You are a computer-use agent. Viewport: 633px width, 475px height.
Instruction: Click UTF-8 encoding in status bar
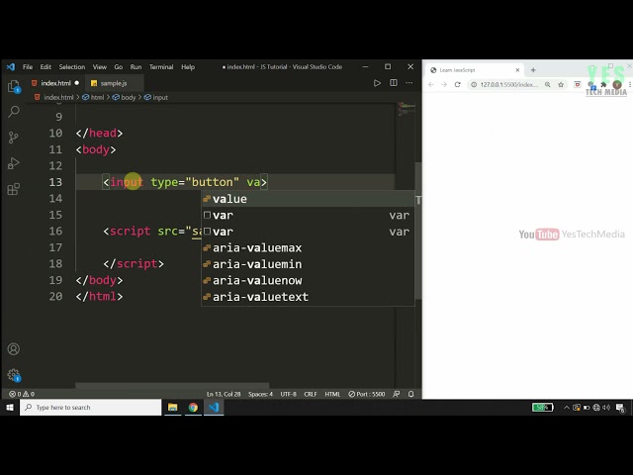tap(288, 394)
